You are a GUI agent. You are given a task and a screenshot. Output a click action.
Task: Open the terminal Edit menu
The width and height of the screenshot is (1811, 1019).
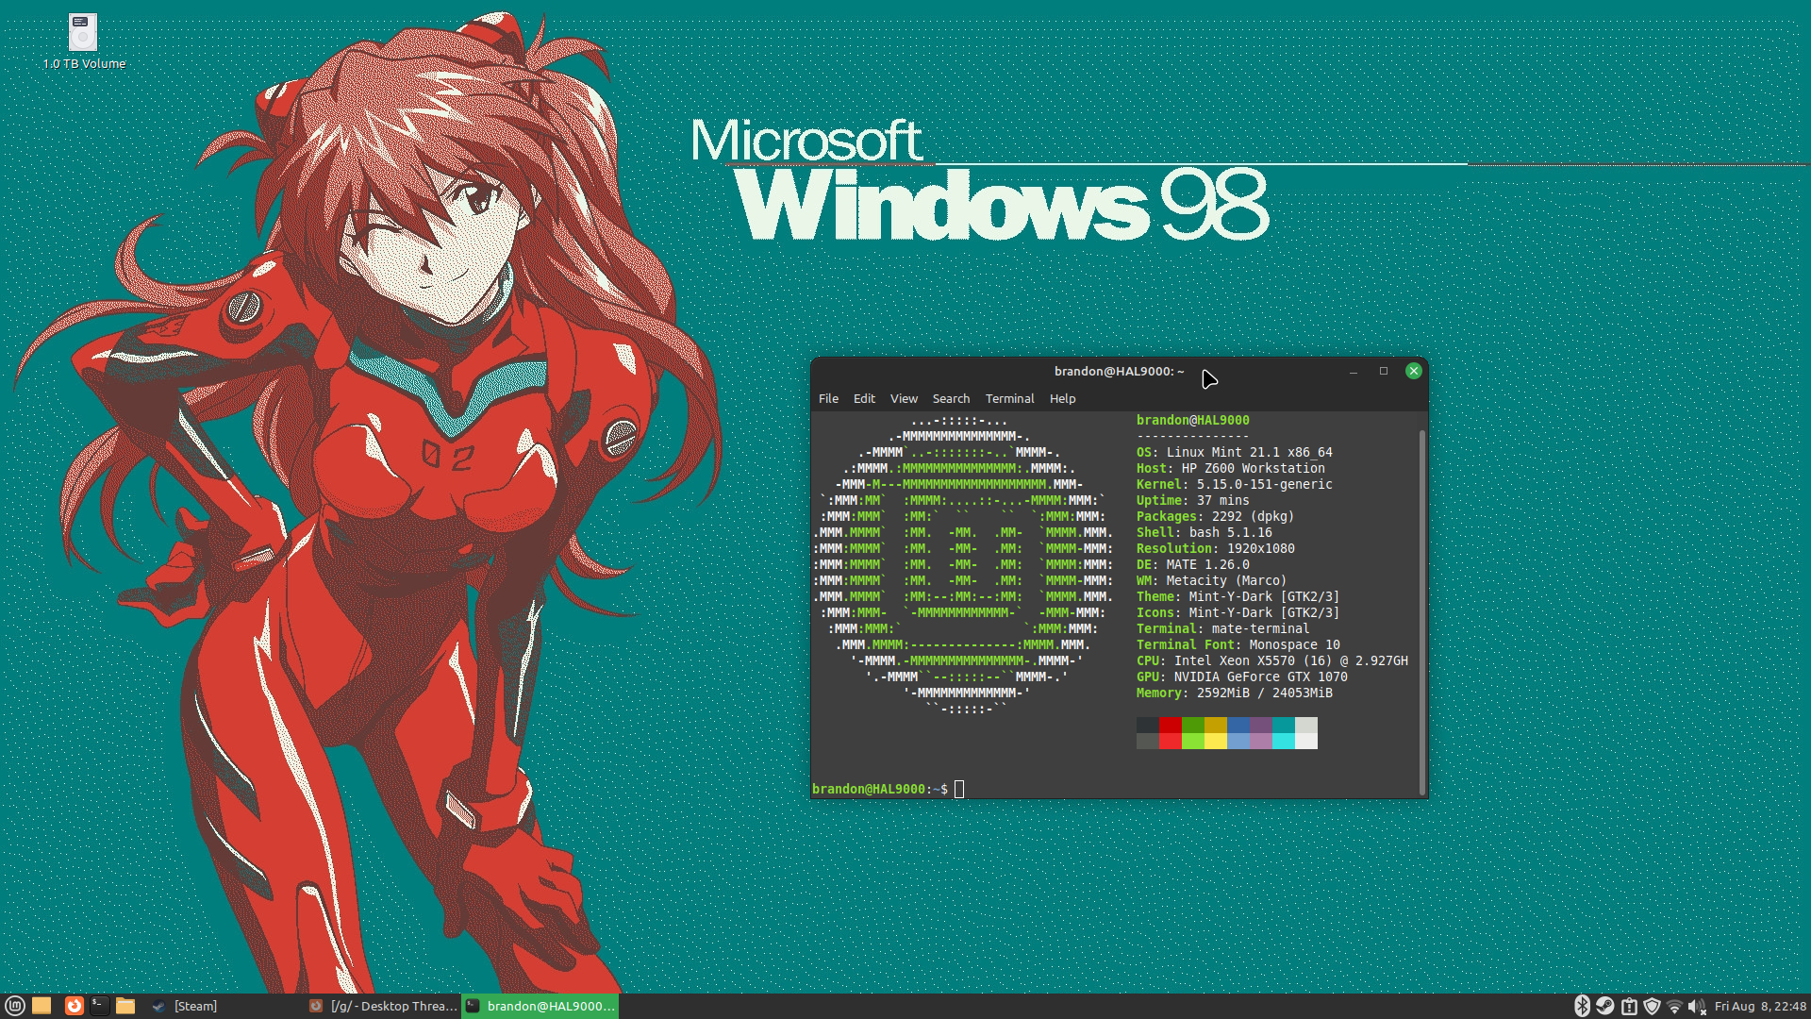(864, 399)
